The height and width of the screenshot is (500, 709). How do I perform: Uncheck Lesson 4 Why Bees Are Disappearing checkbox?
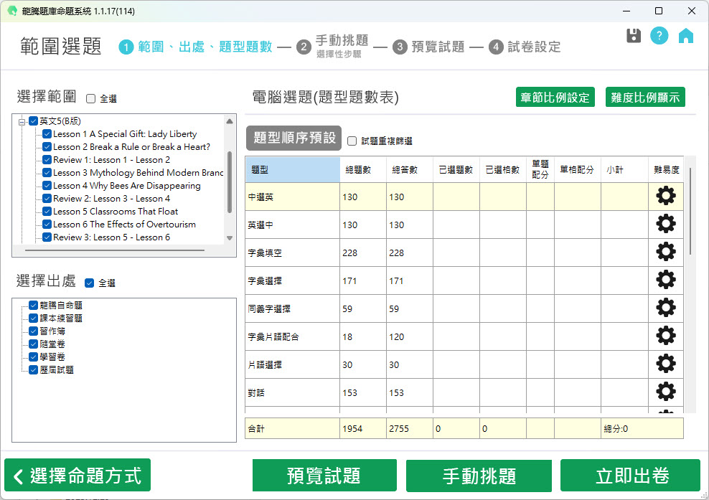(47, 185)
